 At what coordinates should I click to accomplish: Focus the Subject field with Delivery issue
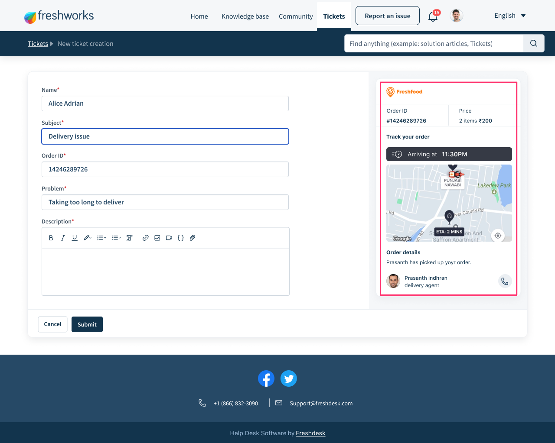[165, 136]
